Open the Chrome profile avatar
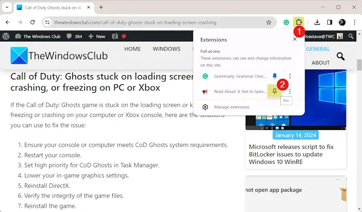Viewport: 362px width, 212px height. [342, 22]
